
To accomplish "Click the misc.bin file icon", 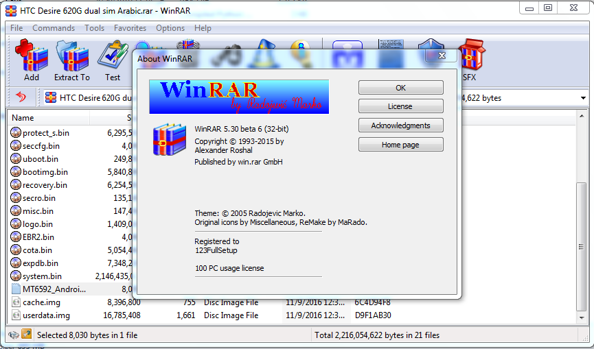I will click(16, 210).
